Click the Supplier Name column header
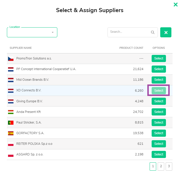Viewport: 180px width, 183px height. (x=21, y=48)
